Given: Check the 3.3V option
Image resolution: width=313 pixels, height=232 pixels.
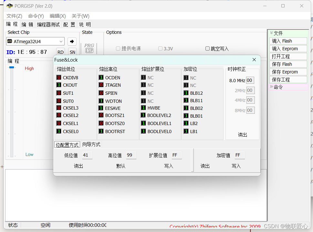Looking at the screenshot, I should coord(160,48).
